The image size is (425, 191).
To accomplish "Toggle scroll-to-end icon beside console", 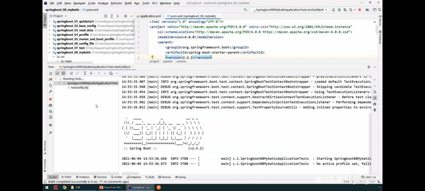I will pos(375,98).
